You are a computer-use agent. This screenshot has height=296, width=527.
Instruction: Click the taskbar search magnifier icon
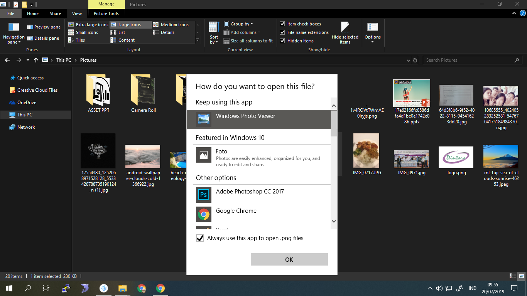28,288
